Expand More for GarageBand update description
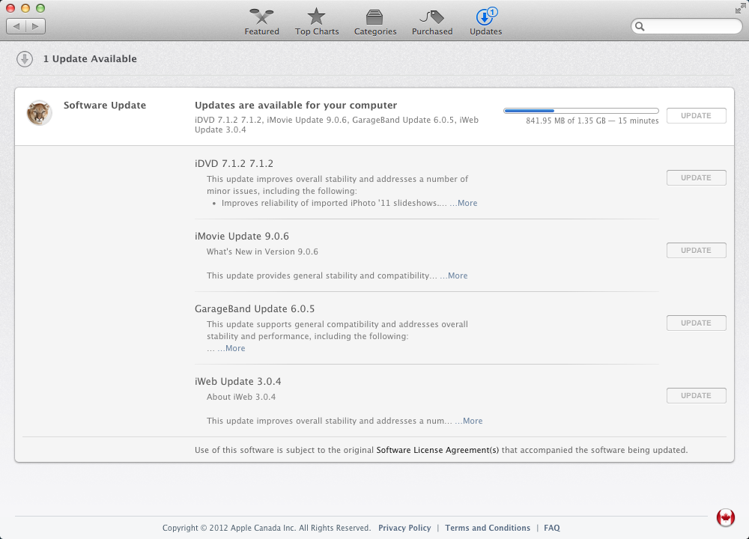Image resolution: width=749 pixels, height=539 pixels. pos(231,348)
